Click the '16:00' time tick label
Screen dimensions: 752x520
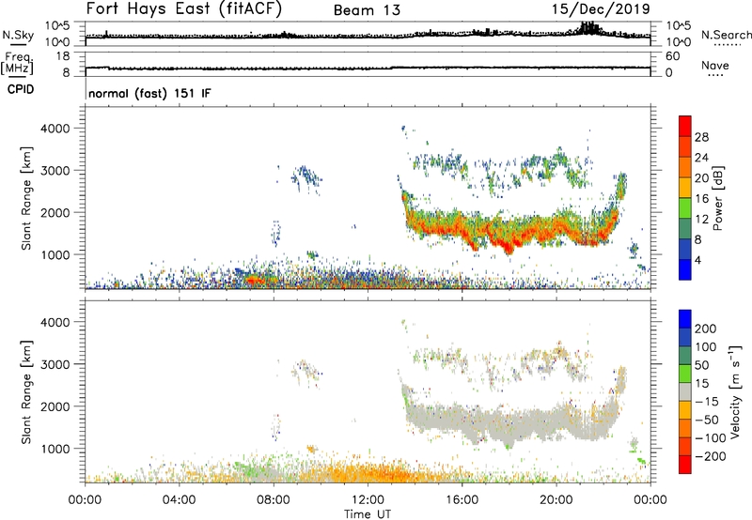(x=462, y=500)
